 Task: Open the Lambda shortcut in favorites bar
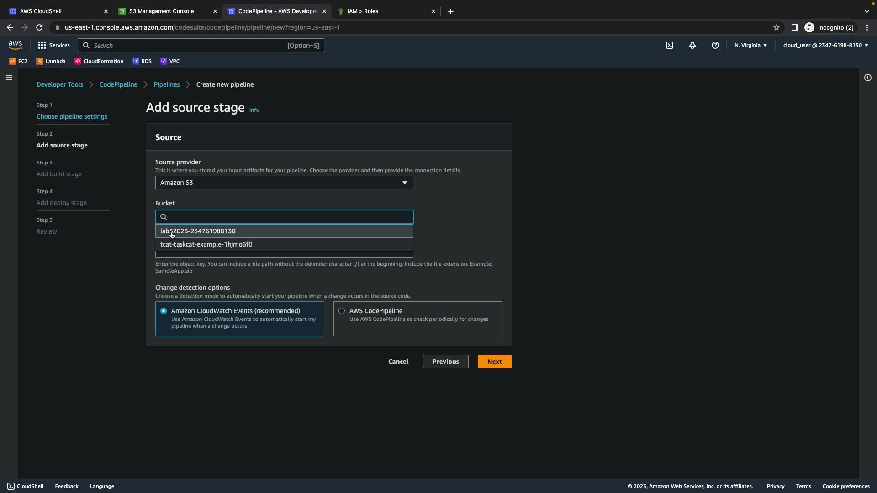point(51,61)
